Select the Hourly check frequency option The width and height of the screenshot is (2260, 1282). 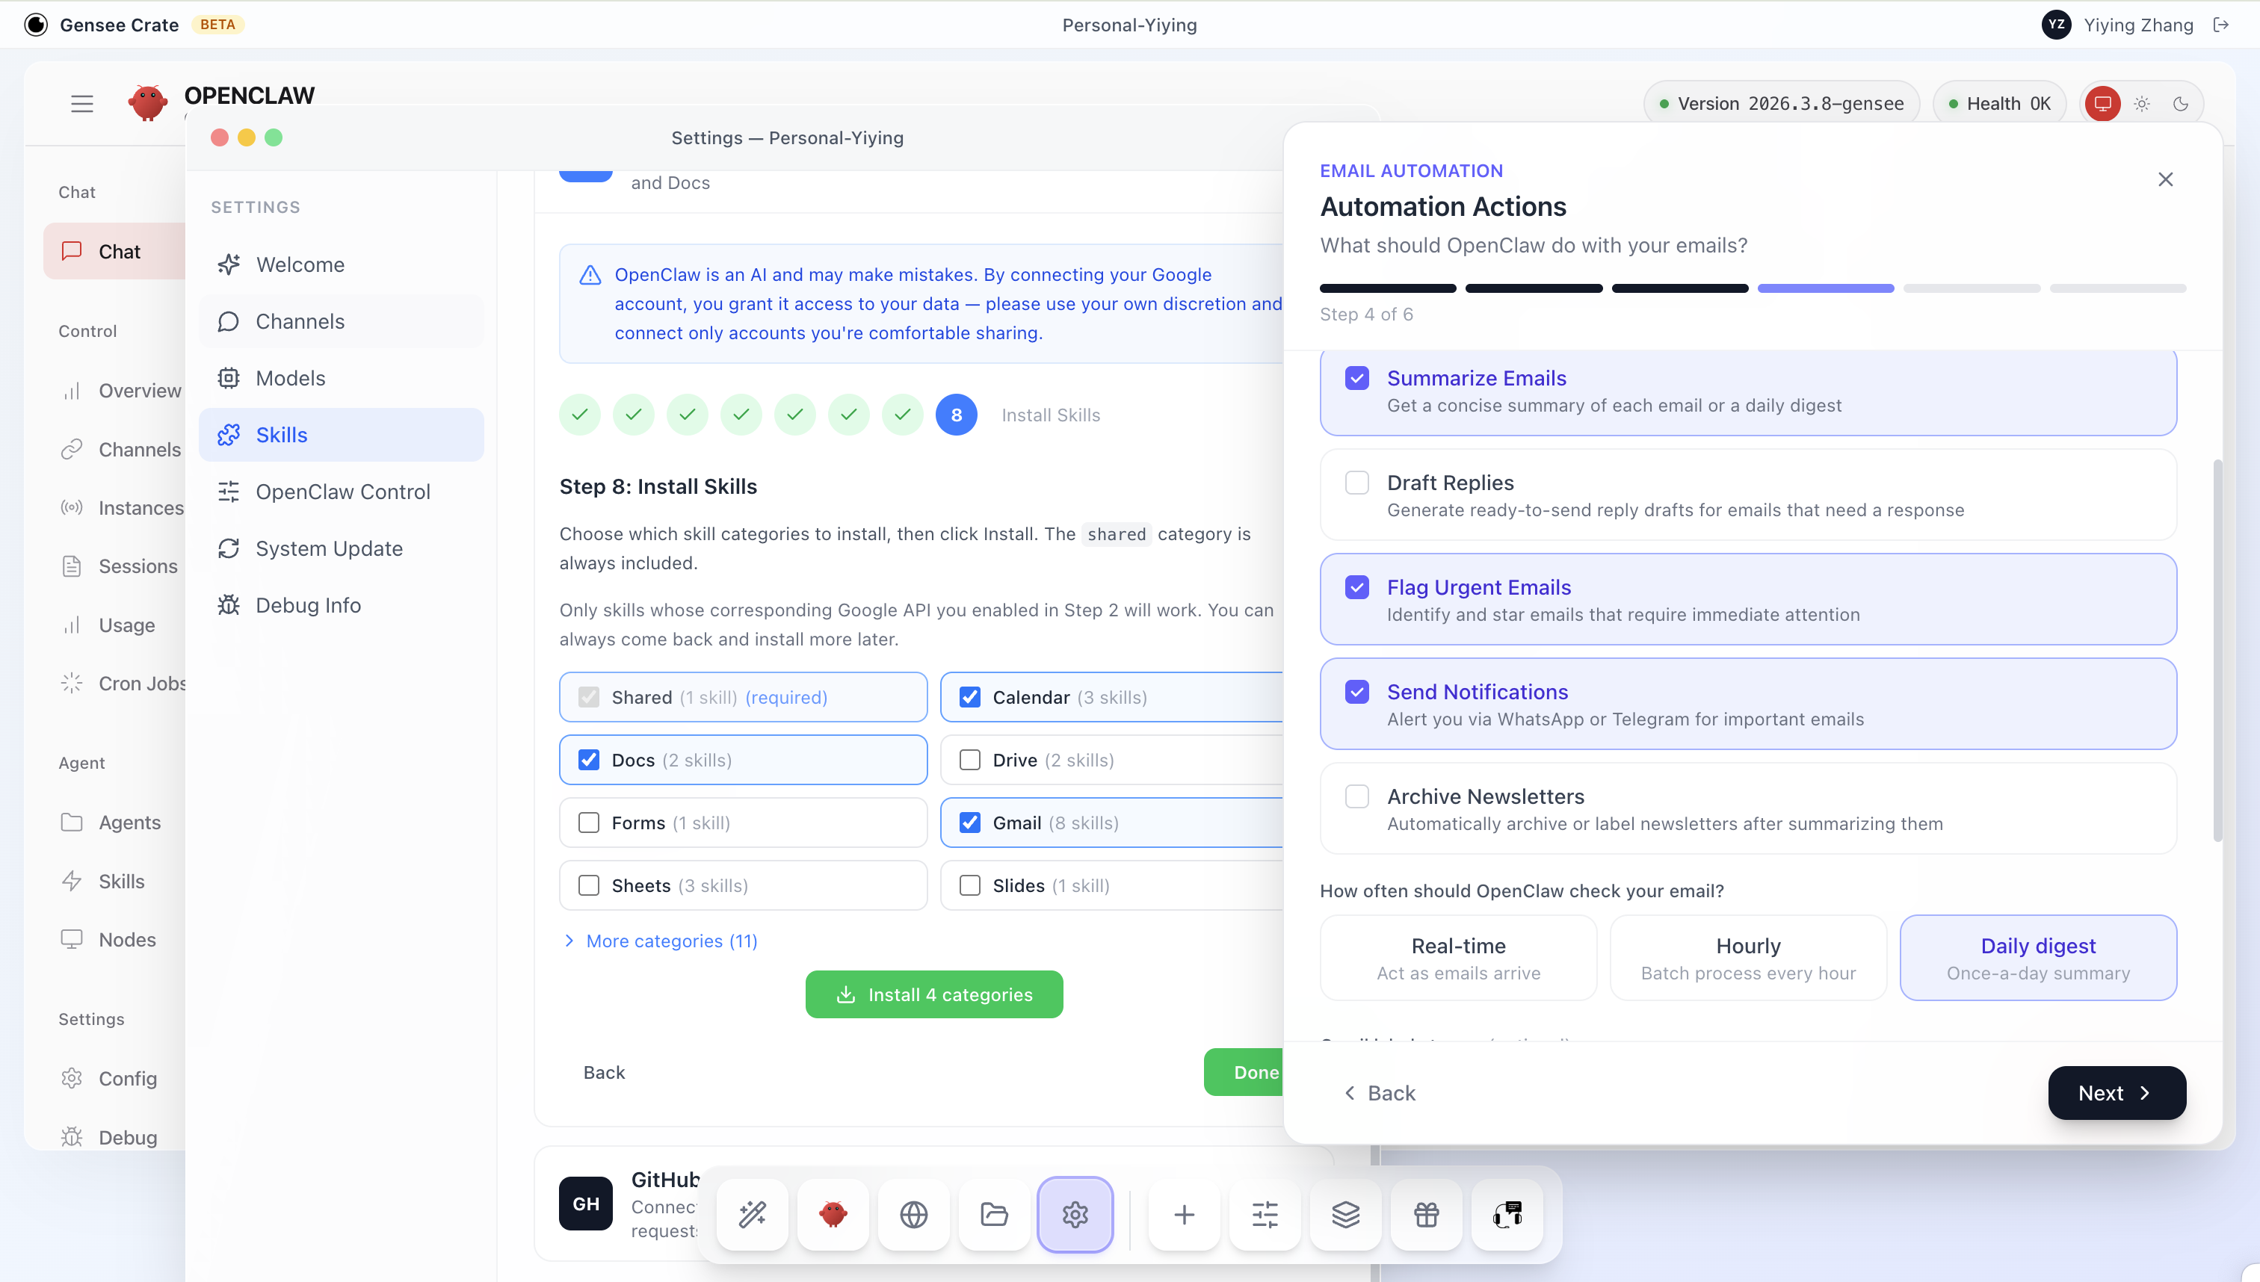pyautogui.click(x=1747, y=957)
